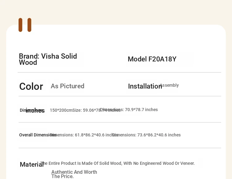The image size is (232, 179).
Task: Click the Installation label
Action: 145,86
